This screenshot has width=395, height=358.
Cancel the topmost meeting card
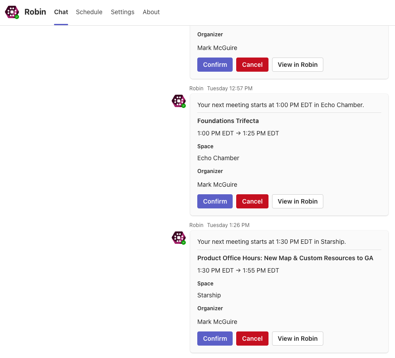coord(252,65)
